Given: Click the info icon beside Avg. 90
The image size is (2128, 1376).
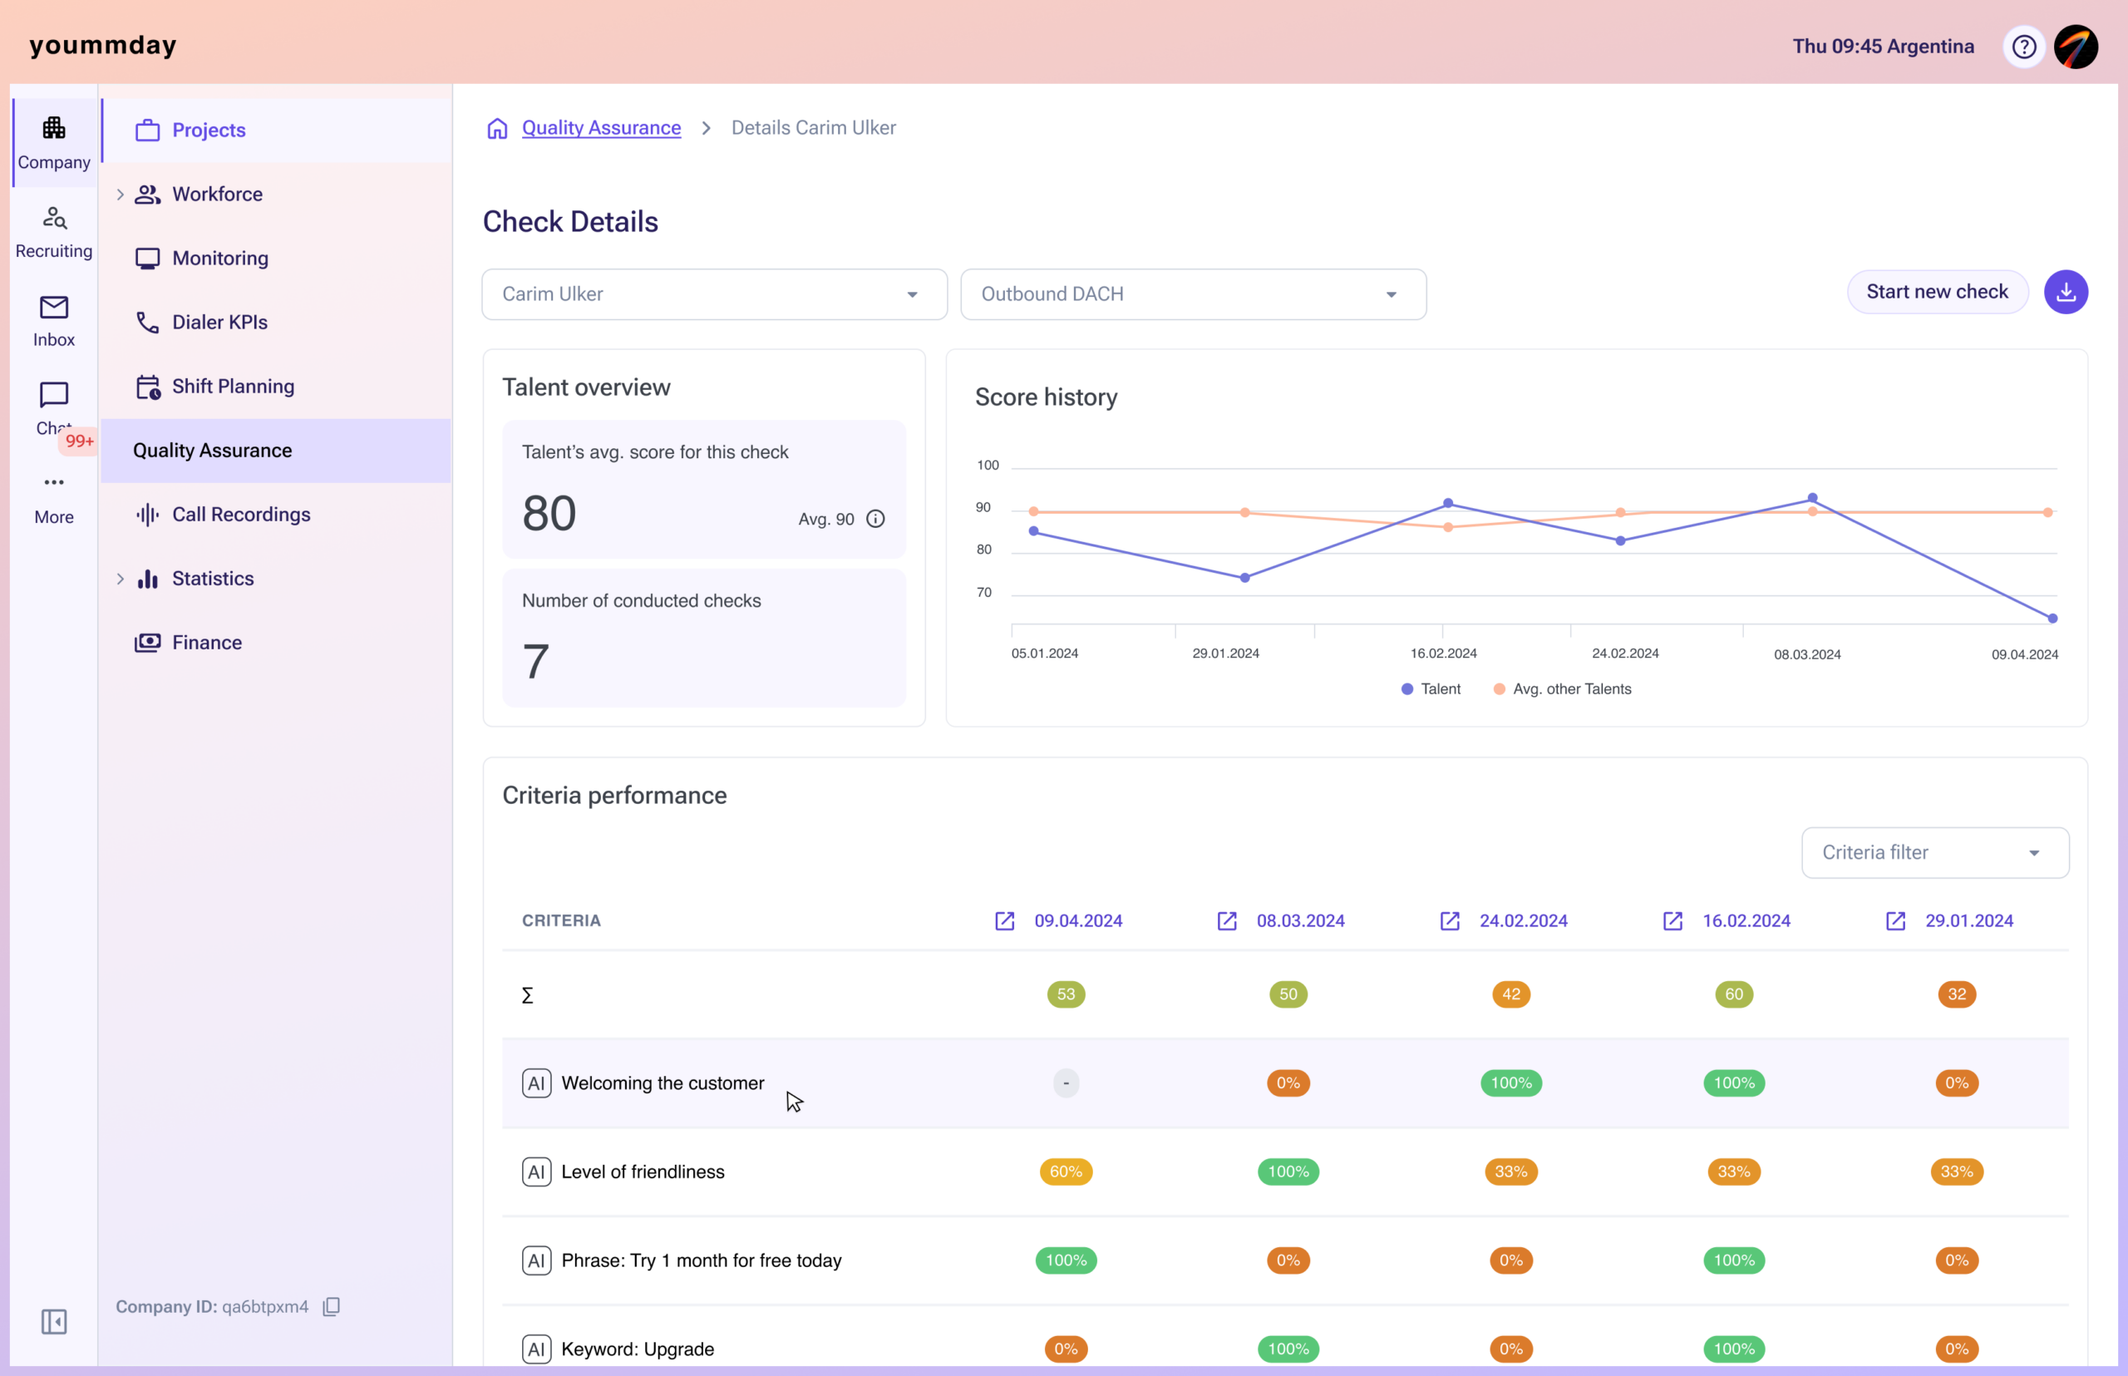Looking at the screenshot, I should coord(875,519).
